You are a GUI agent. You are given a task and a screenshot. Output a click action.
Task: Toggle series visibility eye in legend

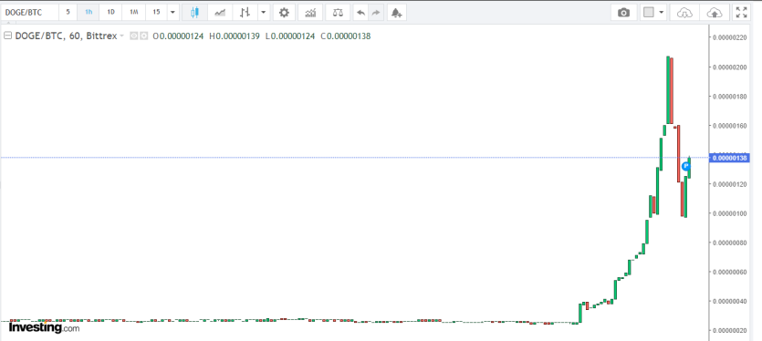point(134,36)
